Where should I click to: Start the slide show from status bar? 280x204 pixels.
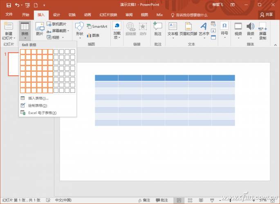point(212,200)
